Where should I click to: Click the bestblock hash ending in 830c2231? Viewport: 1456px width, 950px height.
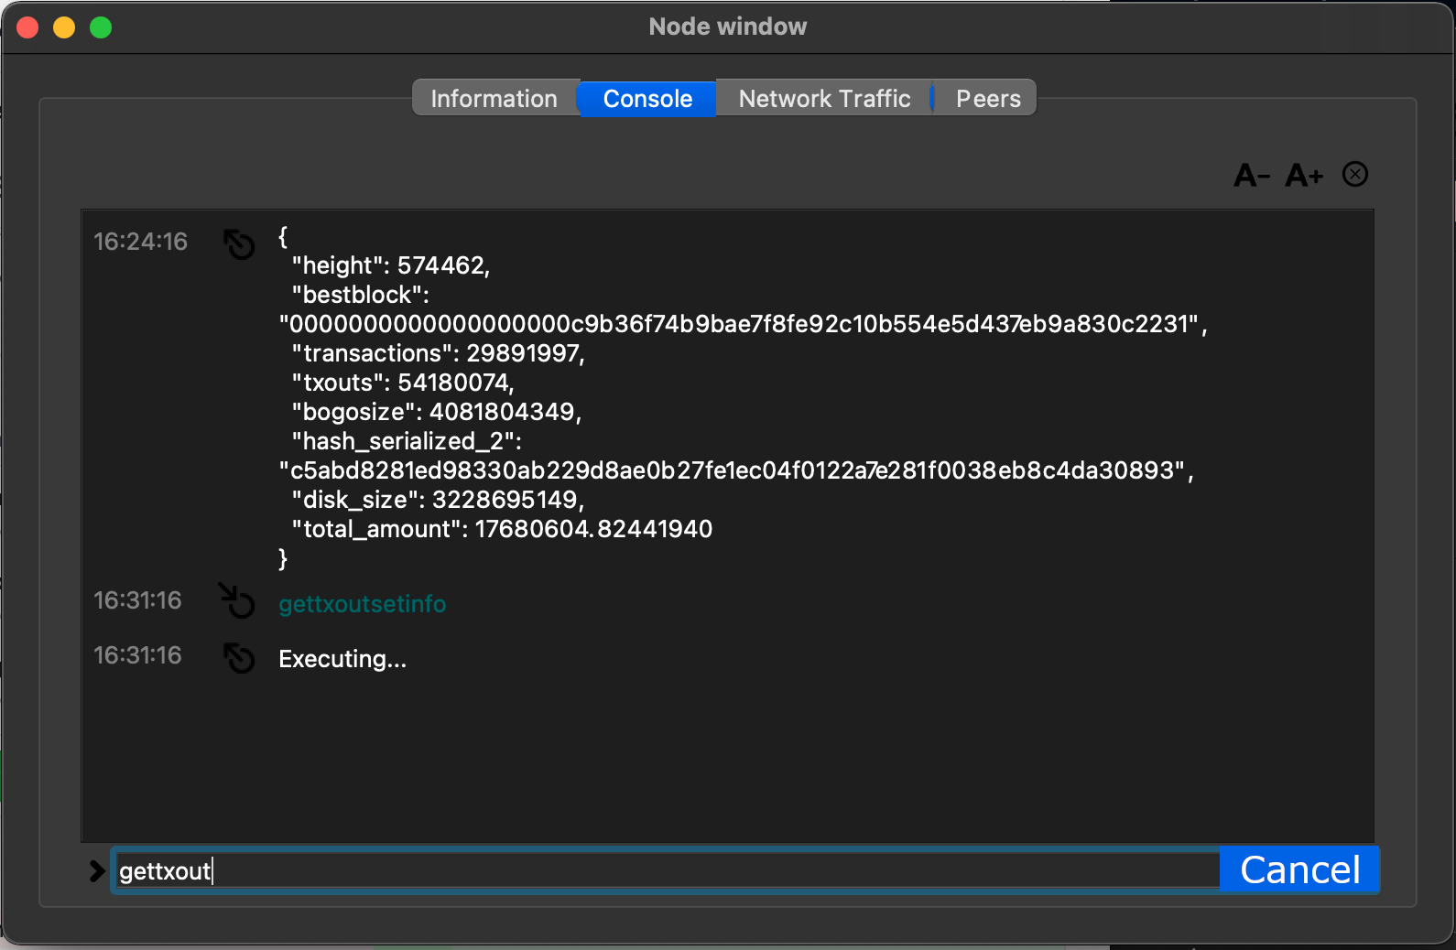coord(744,324)
